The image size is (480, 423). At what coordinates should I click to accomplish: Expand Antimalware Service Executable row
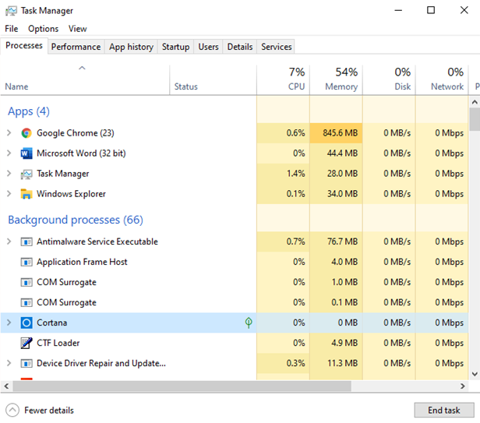9,241
